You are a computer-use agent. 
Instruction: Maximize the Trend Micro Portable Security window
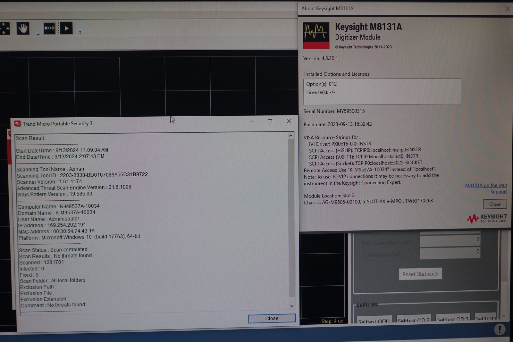[270, 121]
